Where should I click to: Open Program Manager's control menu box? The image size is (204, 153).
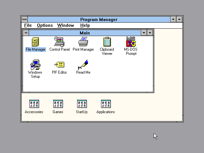point(25,19)
